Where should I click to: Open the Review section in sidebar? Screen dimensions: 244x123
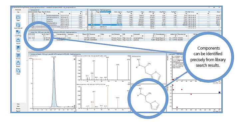(18, 109)
